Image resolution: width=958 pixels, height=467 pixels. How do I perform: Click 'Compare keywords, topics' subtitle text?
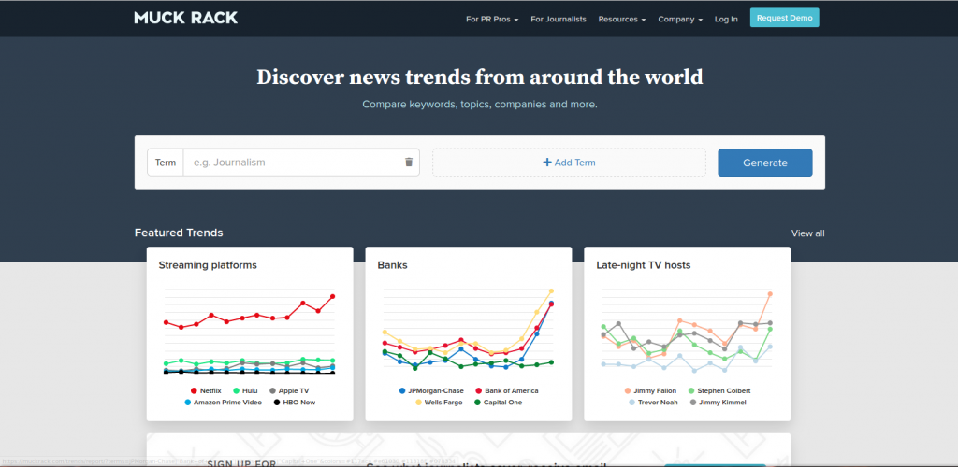(480, 105)
